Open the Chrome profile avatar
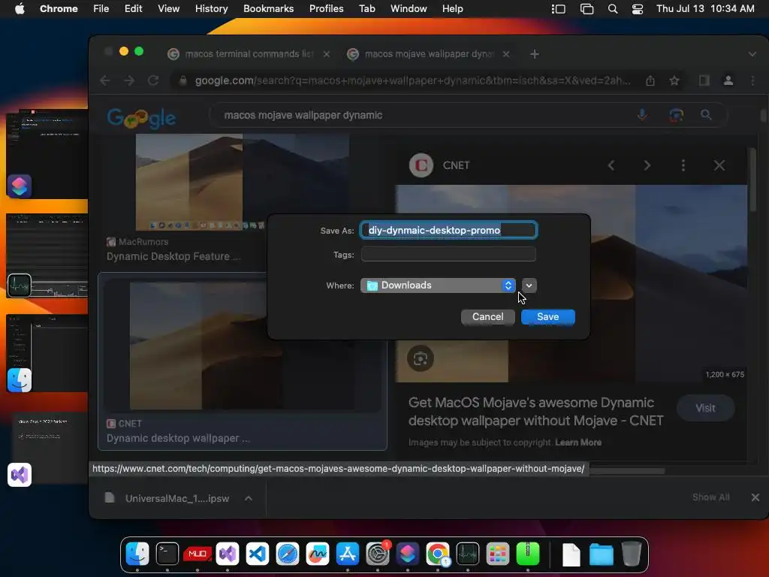Image resolution: width=769 pixels, height=577 pixels. [728, 80]
